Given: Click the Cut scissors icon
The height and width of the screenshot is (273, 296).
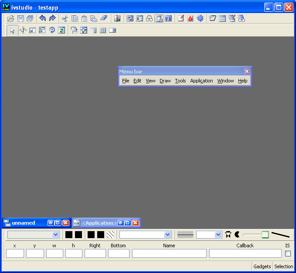Looking at the screenshot, I should click(x=65, y=18).
